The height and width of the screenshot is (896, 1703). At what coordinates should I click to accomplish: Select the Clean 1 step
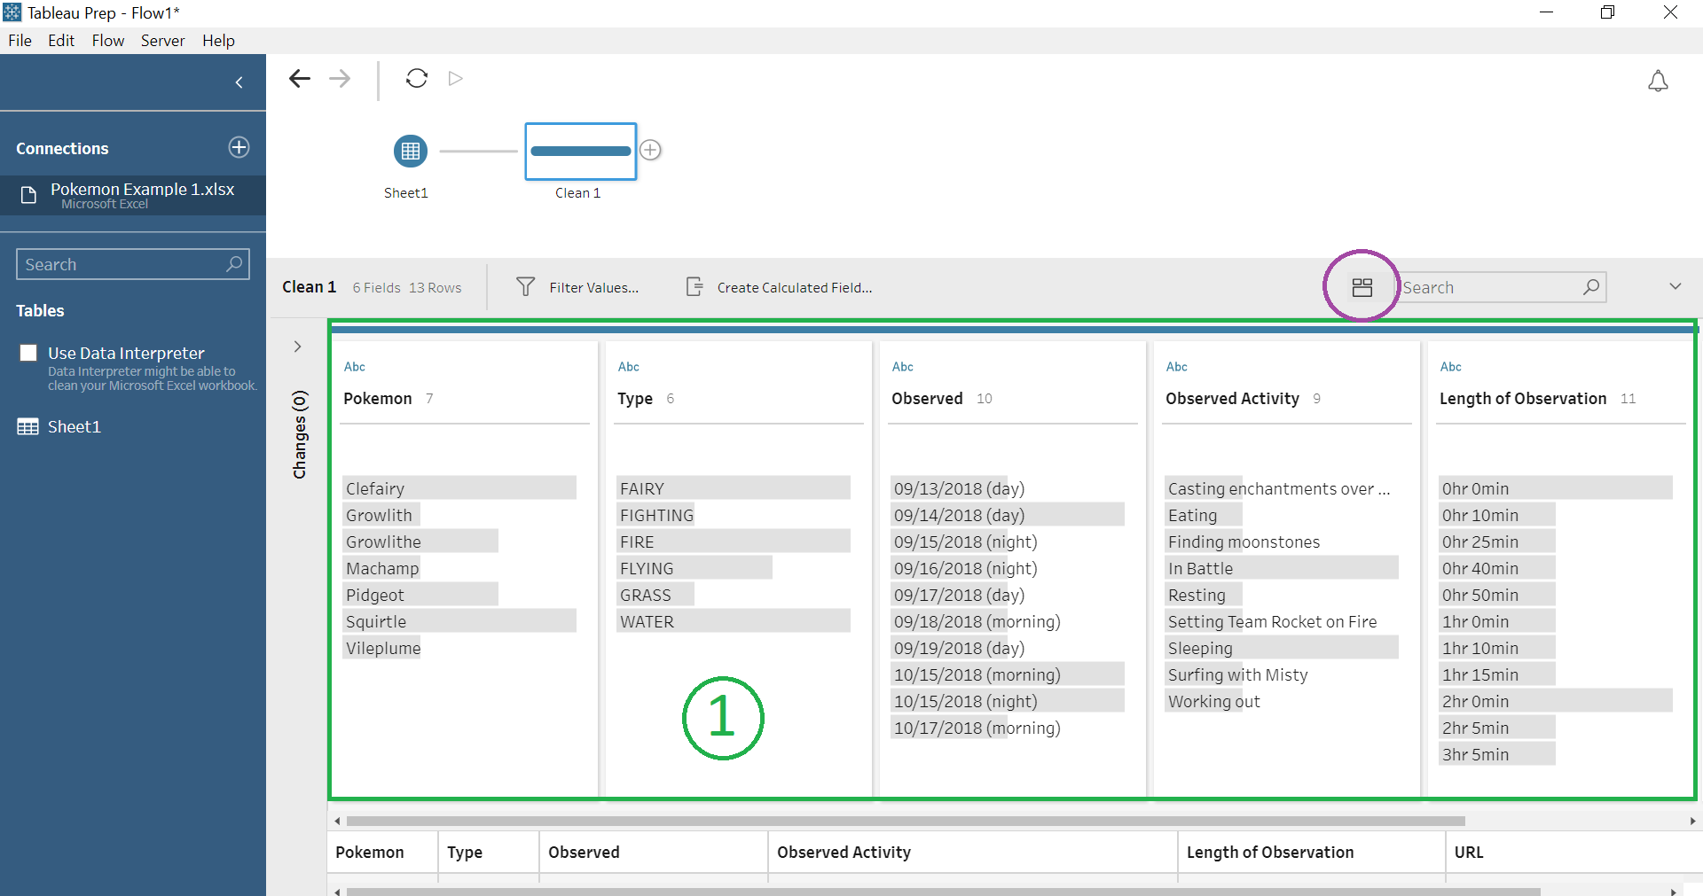(x=580, y=151)
